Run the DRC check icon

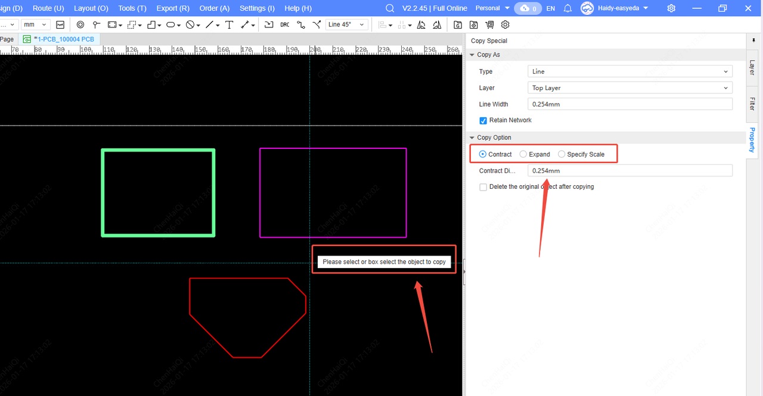click(x=284, y=25)
